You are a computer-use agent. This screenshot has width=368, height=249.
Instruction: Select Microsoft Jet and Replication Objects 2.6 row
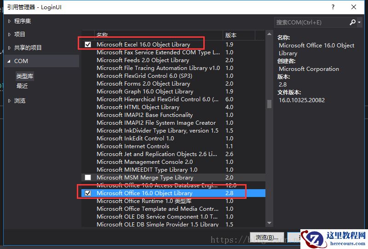point(174,154)
